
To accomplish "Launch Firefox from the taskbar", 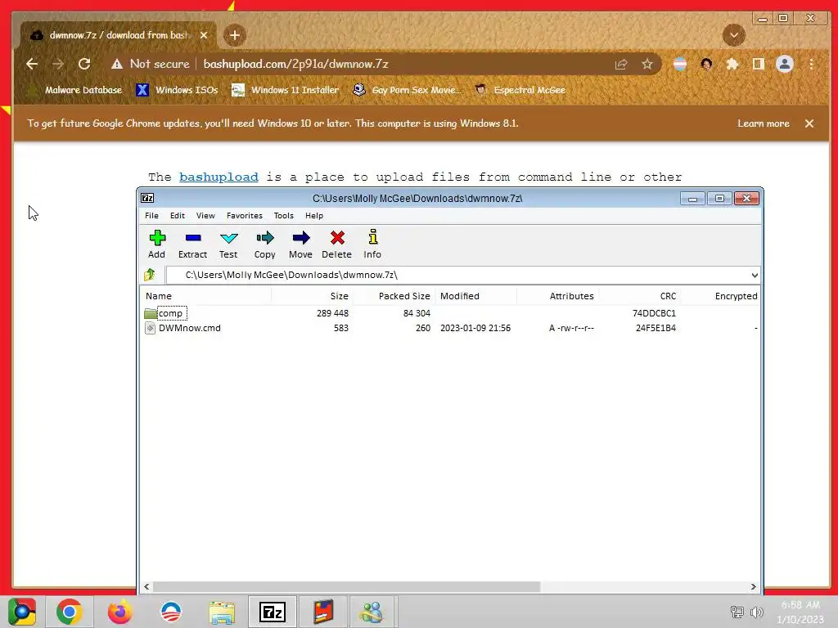I will click(119, 612).
